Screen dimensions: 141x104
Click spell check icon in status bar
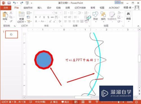31,102
